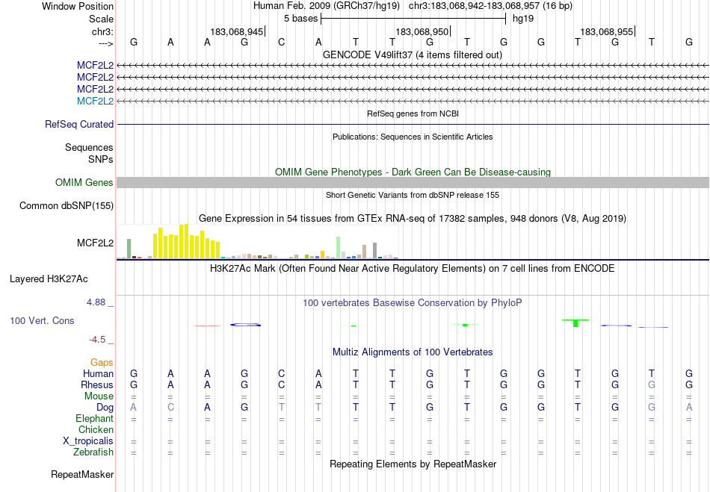The width and height of the screenshot is (710, 492).
Task: Click the gray mismatched G in the Rhesus row
Action: (652, 384)
